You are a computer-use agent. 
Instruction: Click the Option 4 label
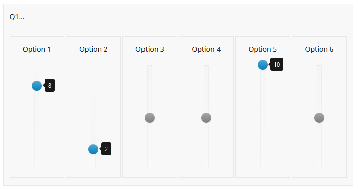click(x=206, y=49)
